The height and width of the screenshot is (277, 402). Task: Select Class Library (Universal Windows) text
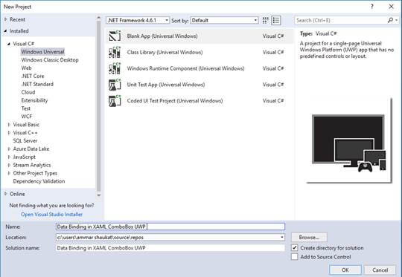[165, 52]
